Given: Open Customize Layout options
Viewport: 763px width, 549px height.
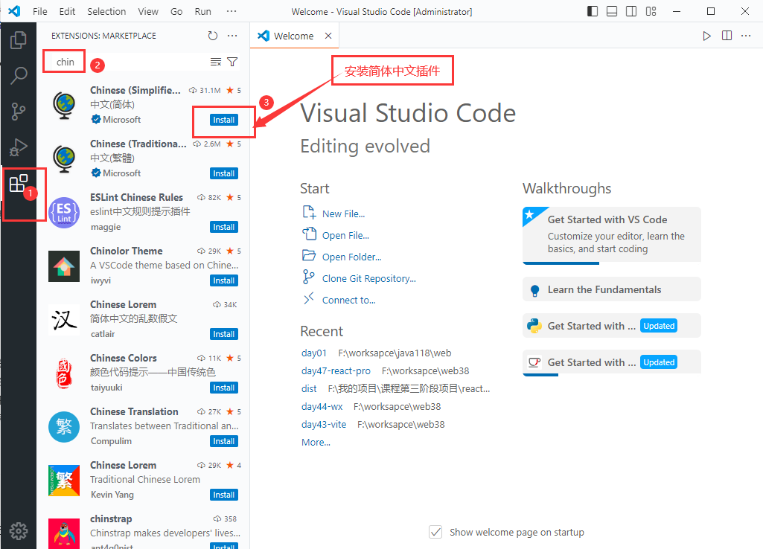Looking at the screenshot, I should click(651, 11).
